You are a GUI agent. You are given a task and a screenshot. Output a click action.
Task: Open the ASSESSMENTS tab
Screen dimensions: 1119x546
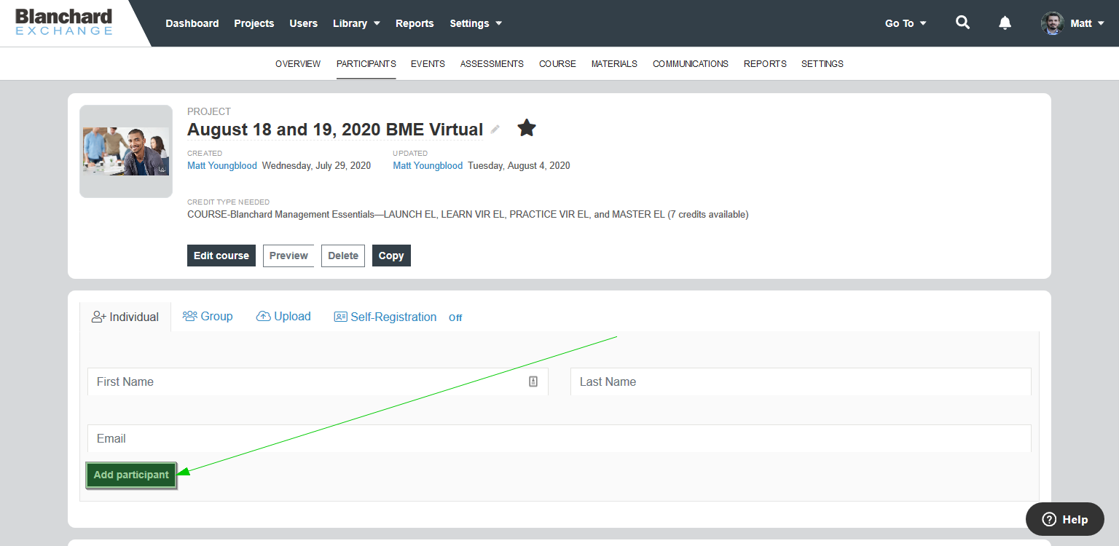(x=492, y=64)
